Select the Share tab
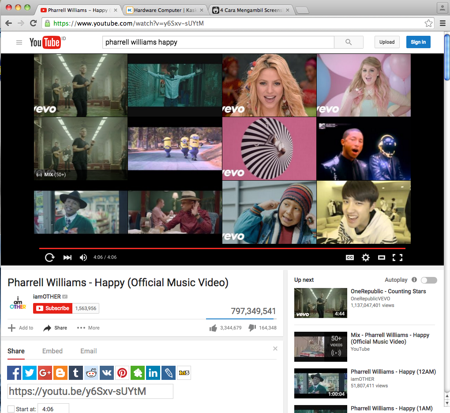450x413 pixels. point(16,351)
